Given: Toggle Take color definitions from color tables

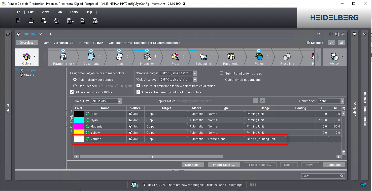Looking at the screenshot, I should (138, 86).
